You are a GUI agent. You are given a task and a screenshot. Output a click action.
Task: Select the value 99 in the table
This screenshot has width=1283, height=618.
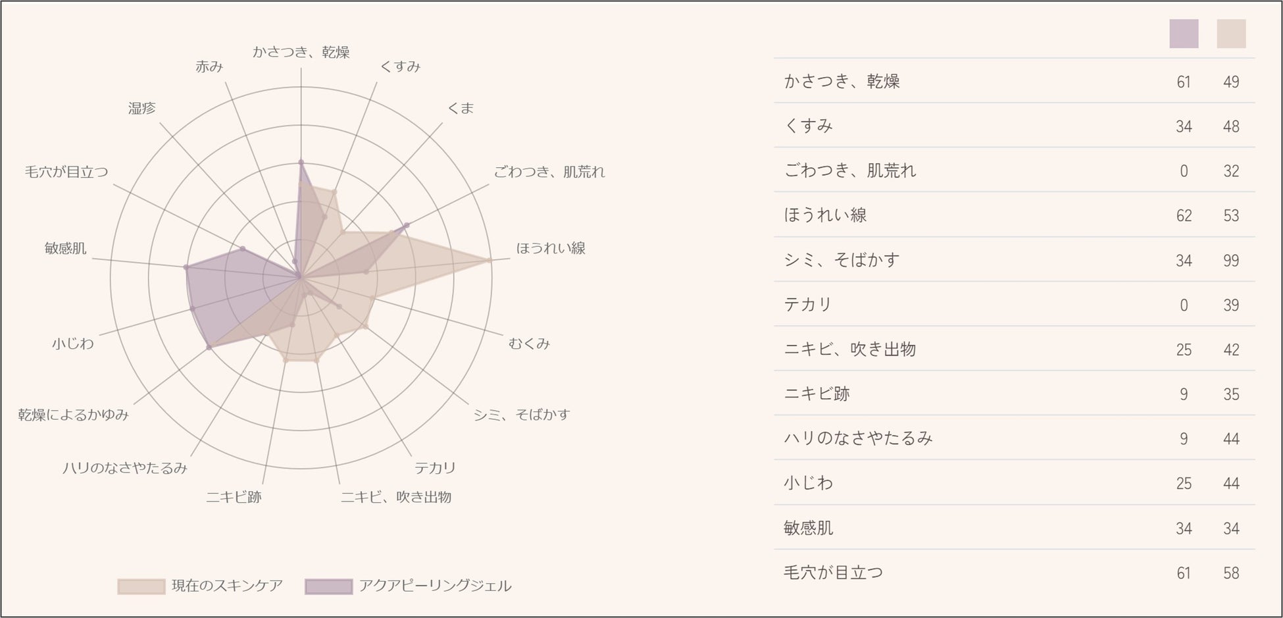tap(1231, 261)
